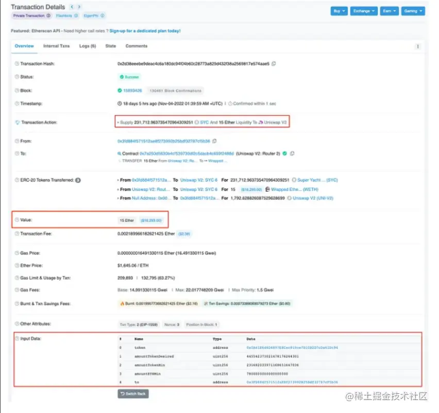Click the Private Transaction badge

click(x=31, y=15)
